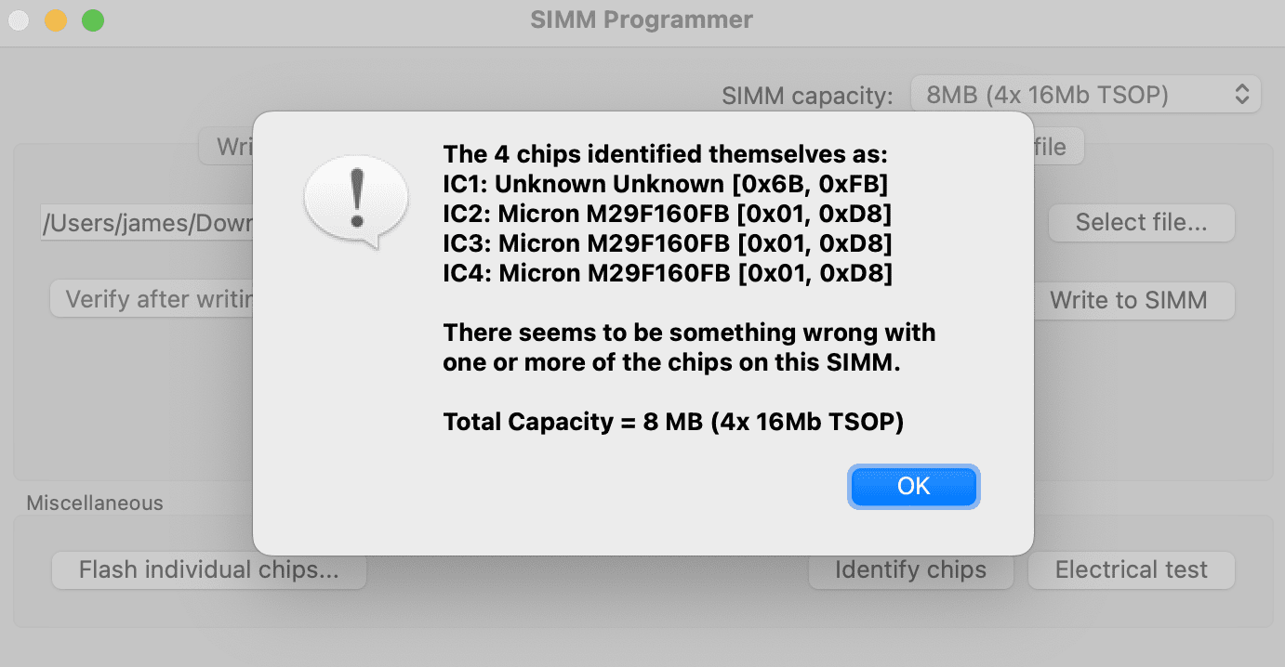Click the red close window button

(19, 20)
